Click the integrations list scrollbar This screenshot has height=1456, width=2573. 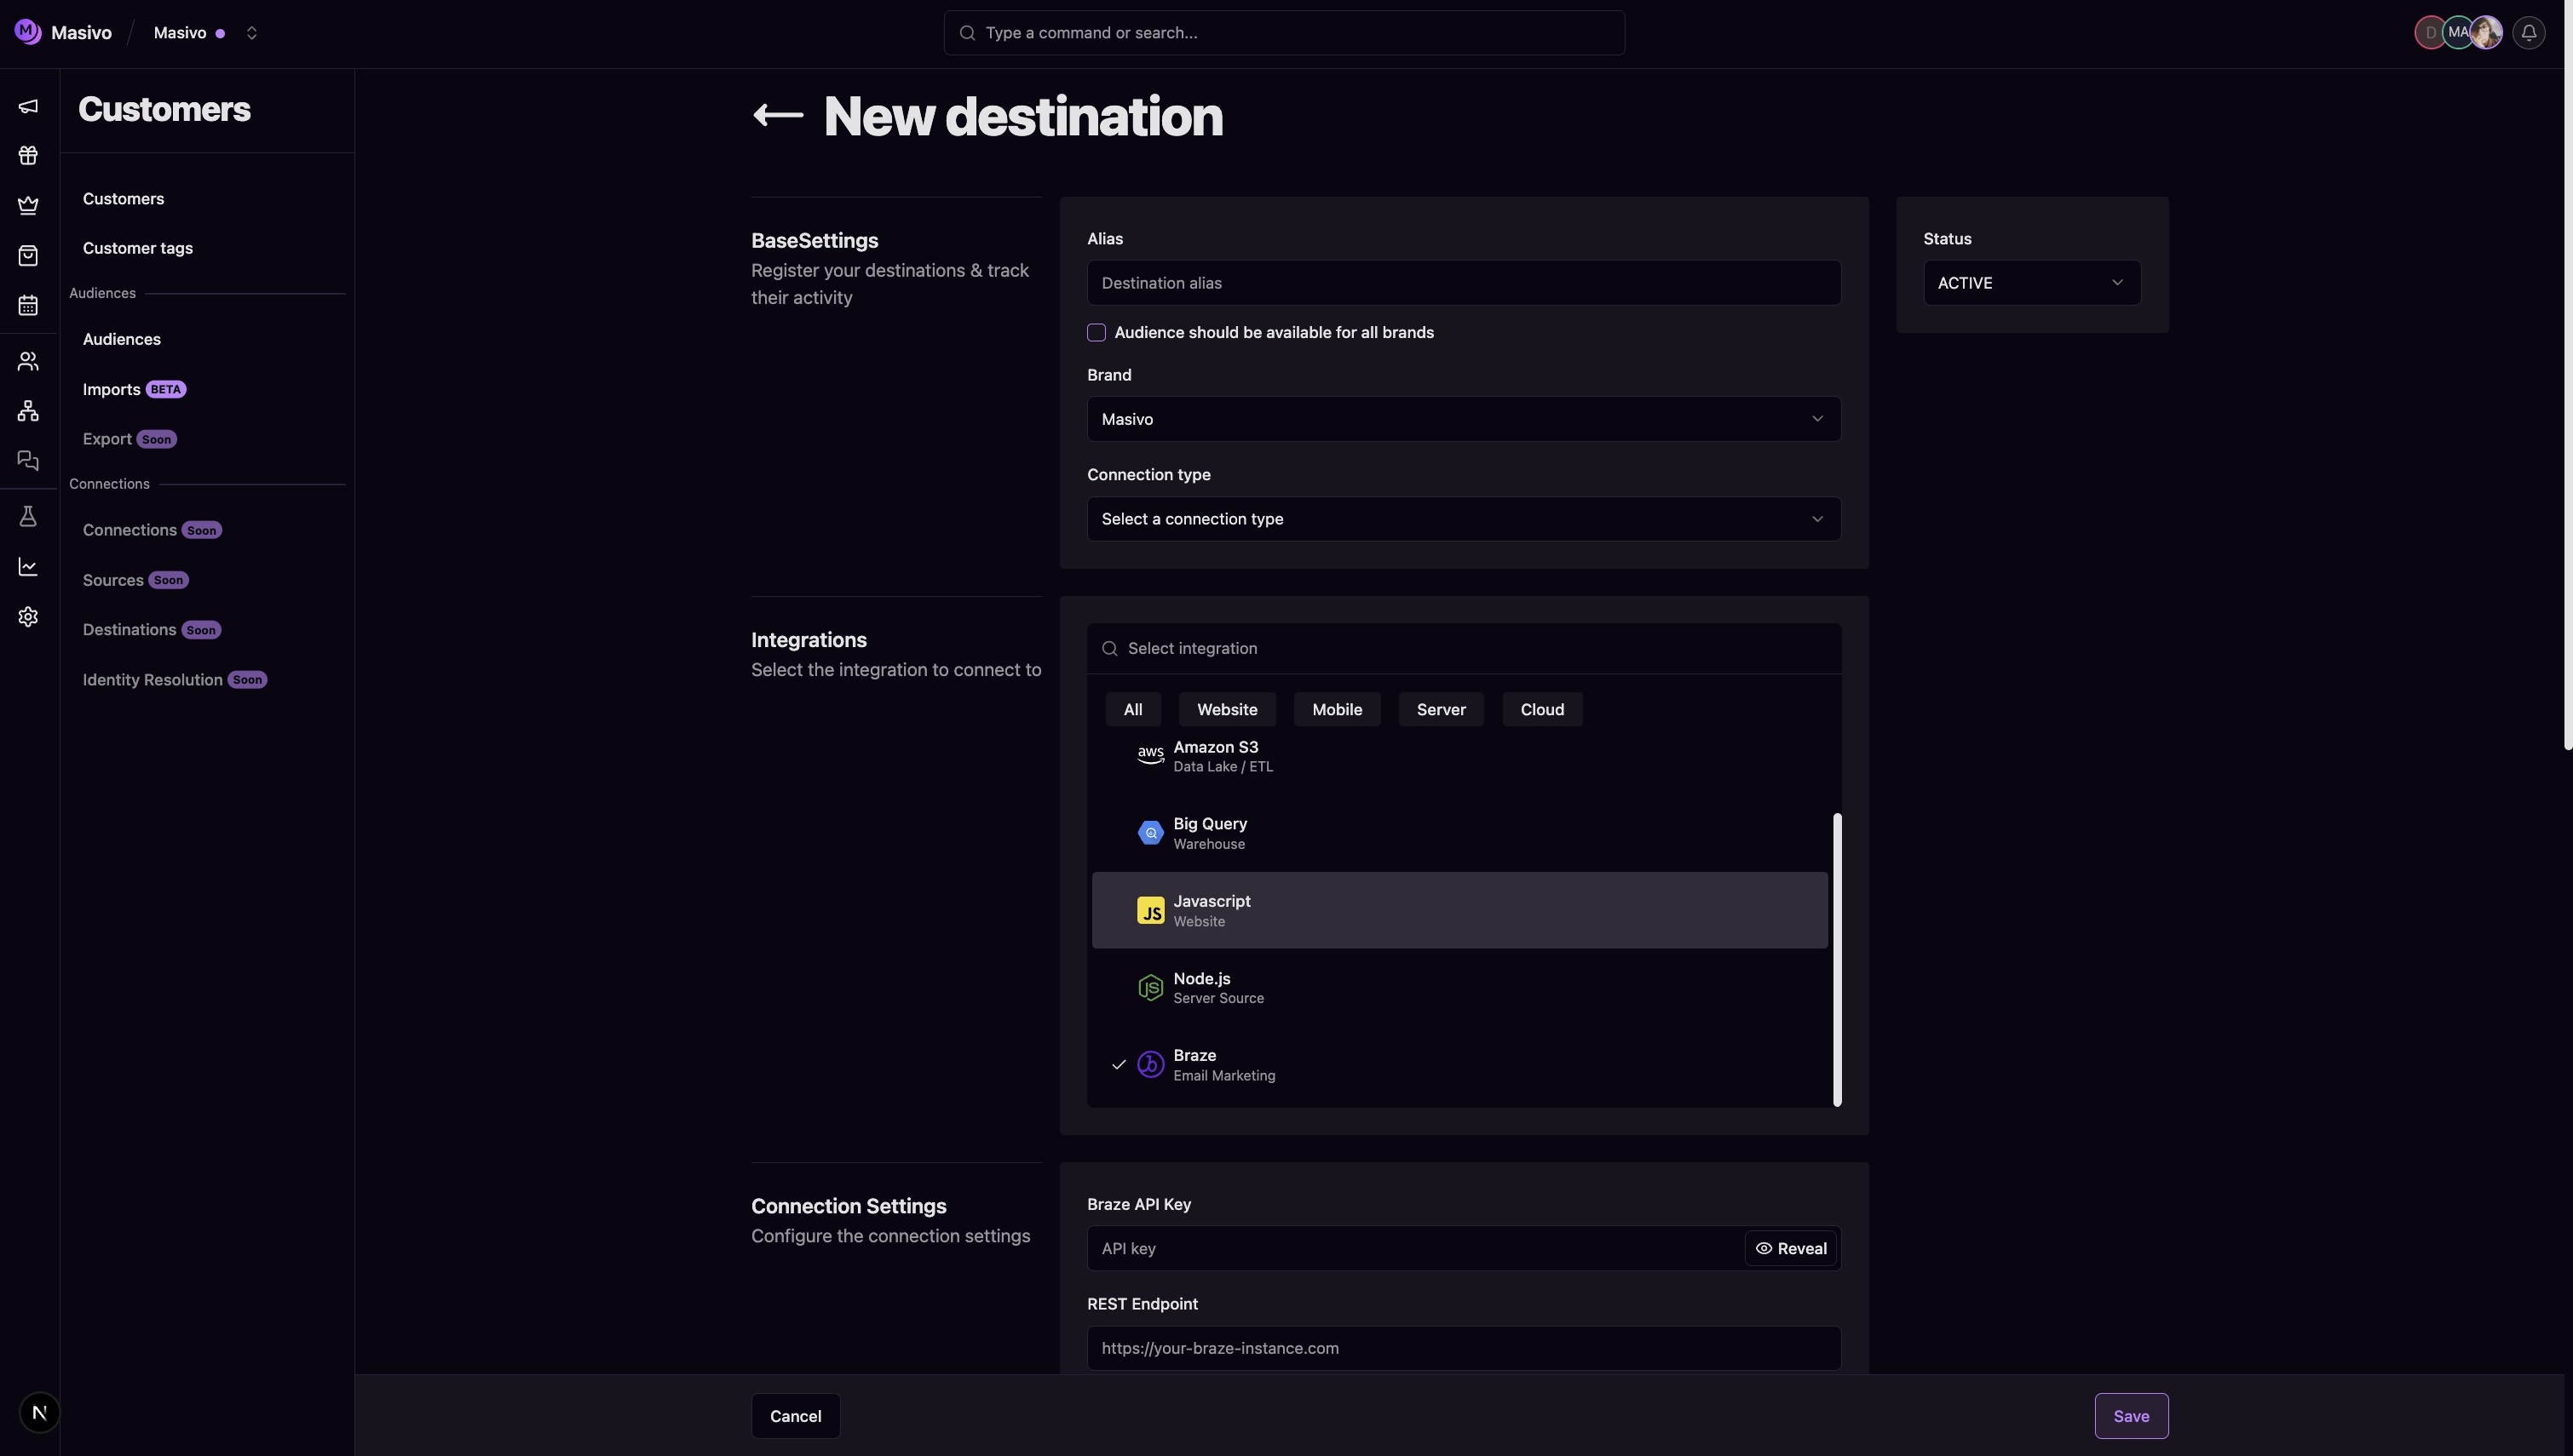1837,960
